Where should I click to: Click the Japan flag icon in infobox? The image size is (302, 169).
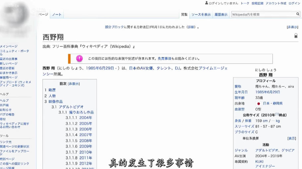click(258, 103)
